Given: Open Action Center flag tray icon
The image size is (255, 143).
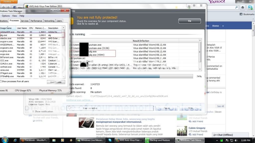Looking at the screenshot, I should click(x=227, y=141).
